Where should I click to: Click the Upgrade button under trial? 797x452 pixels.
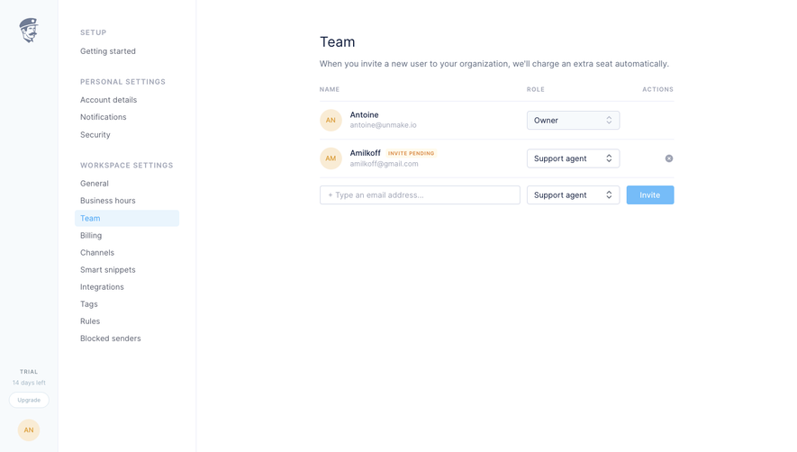click(x=29, y=400)
